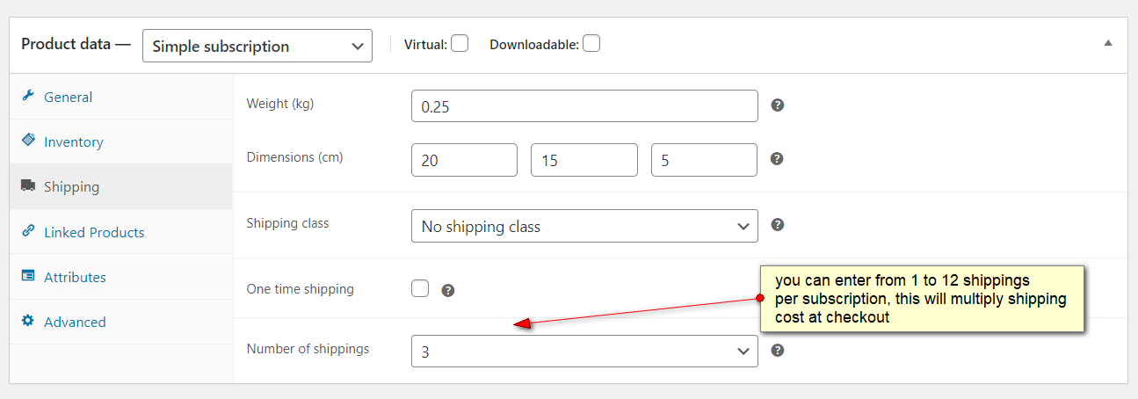
Task: Click the Inventory tag icon
Action: click(28, 141)
